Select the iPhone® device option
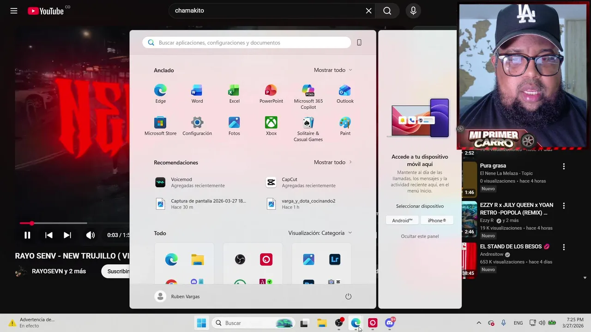591x332 pixels. [437, 220]
